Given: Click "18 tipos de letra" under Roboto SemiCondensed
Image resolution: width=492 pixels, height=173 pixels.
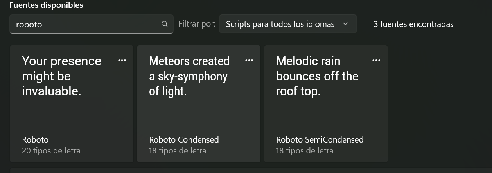Looking at the screenshot, I should pyautogui.click(x=305, y=150).
